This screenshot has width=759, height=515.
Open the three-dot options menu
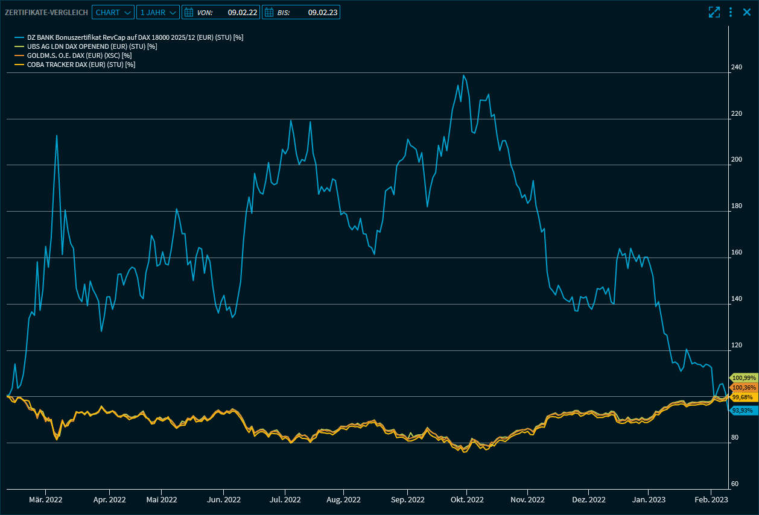click(731, 12)
